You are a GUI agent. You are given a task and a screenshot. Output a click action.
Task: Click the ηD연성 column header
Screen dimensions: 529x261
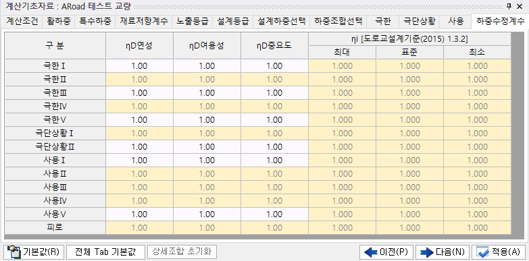click(x=139, y=46)
